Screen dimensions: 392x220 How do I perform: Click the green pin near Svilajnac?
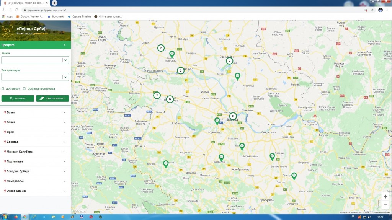click(294, 176)
